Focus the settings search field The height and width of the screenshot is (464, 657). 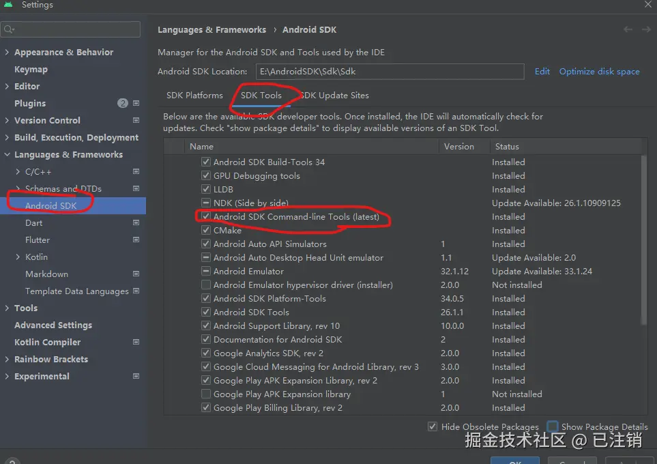[x=70, y=29]
